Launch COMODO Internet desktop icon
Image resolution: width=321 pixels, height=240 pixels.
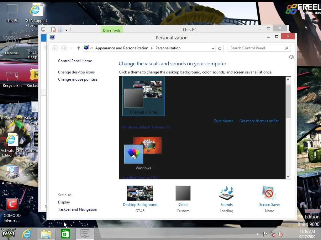click(12, 210)
